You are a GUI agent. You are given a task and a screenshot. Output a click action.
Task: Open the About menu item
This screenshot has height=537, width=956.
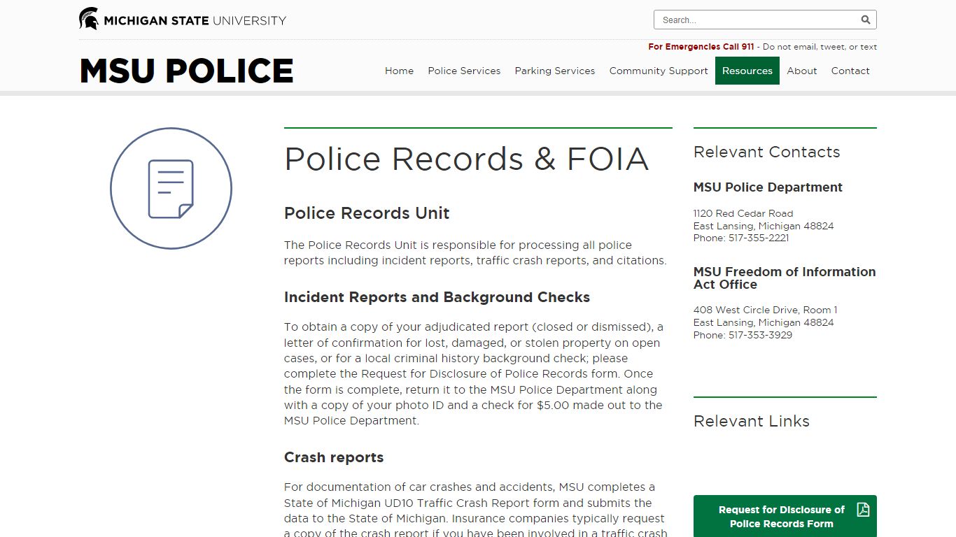coord(802,71)
